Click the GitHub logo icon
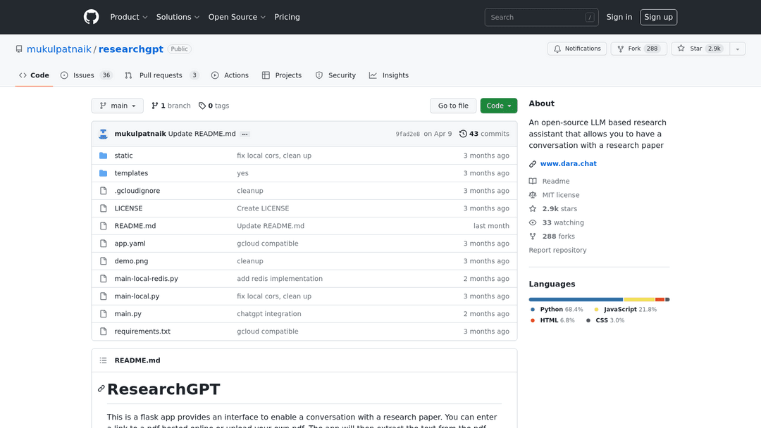This screenshot has height=428, width=761. [91, 17]
